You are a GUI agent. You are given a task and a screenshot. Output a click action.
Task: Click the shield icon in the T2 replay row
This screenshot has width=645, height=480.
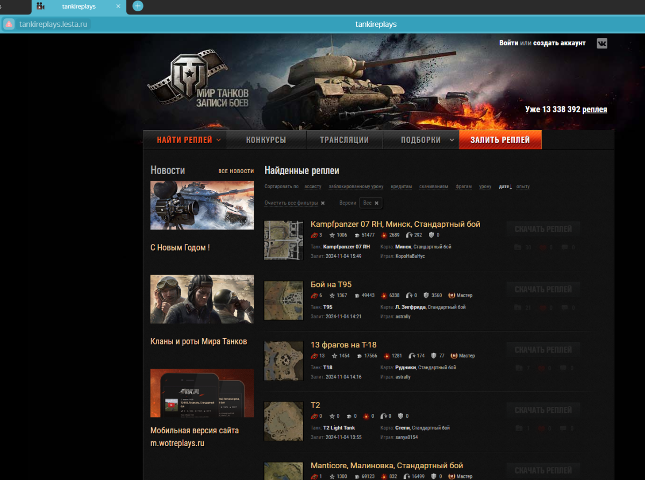tap(401, 416)
